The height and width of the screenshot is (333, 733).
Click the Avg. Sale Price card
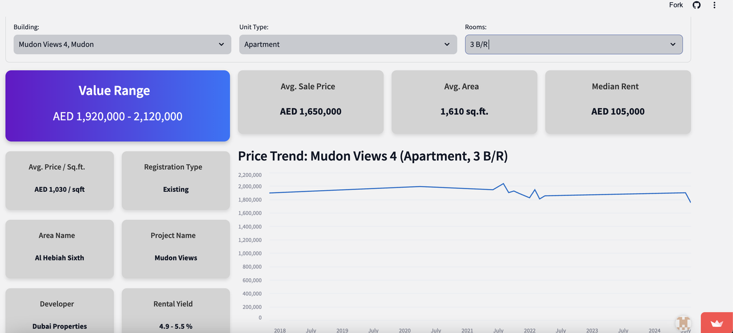pos(310,102)
